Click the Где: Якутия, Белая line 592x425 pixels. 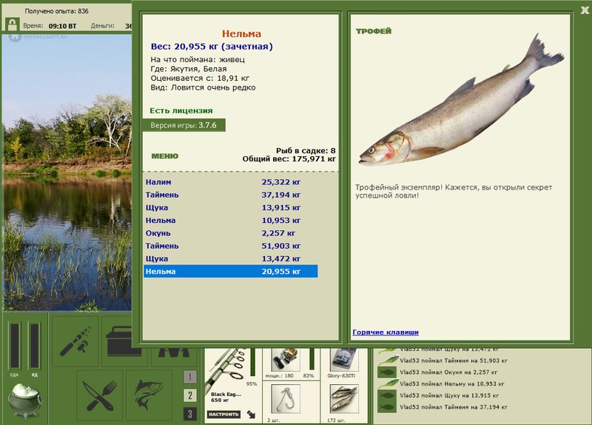(x=189, y=69)
